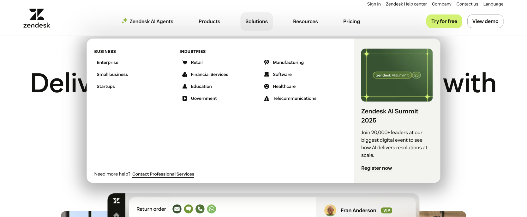
Task: Click the Healthcare face icon
Action: 267,86
